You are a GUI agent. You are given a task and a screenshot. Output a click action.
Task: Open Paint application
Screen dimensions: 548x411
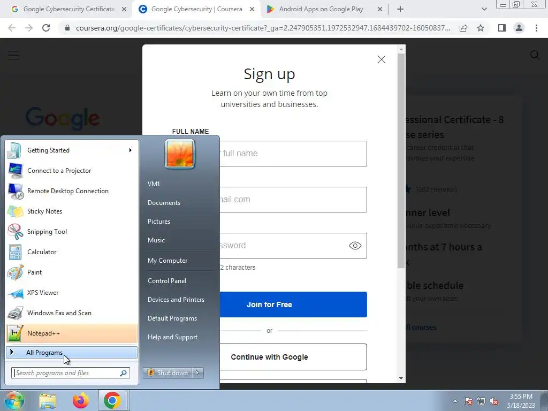click(x=72, y=272)
